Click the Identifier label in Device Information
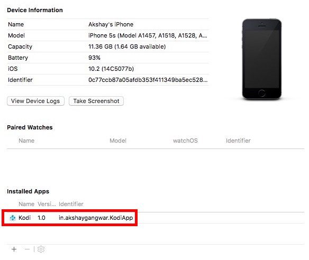The height and width of the screenshot is (260, 309). (20, 80)
